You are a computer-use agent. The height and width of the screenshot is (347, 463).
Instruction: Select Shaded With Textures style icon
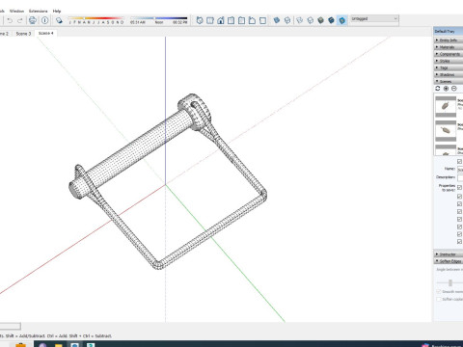click(x=331, y=20)
